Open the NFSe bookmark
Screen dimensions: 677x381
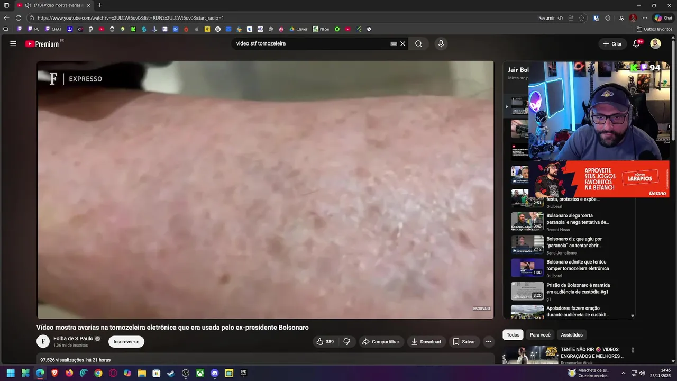click(321, 29)
